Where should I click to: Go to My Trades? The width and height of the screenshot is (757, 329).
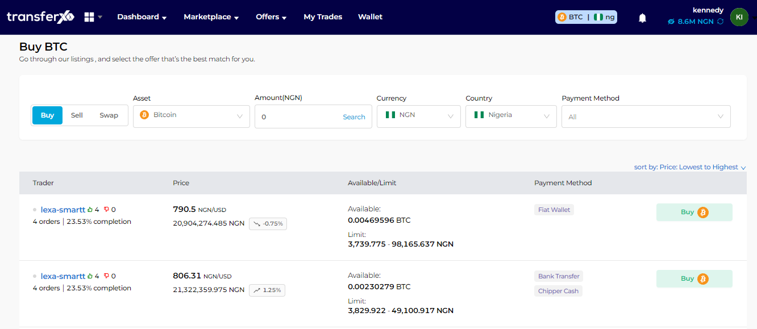coord(323,17)
